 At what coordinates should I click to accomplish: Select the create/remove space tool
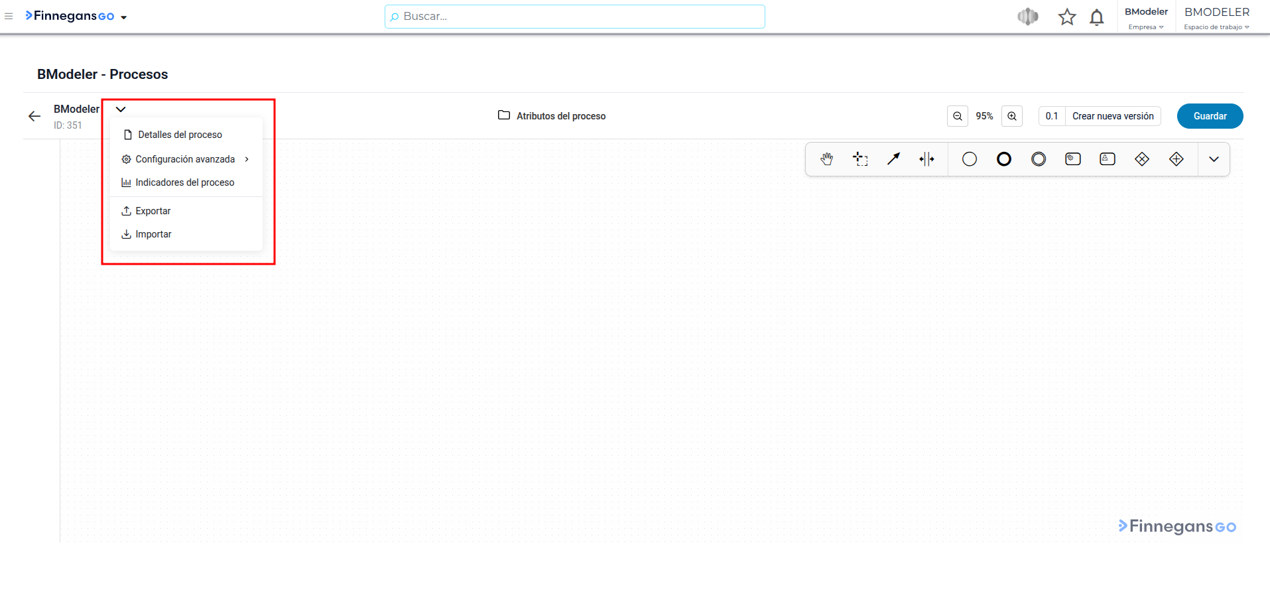(x=926, y=159)
